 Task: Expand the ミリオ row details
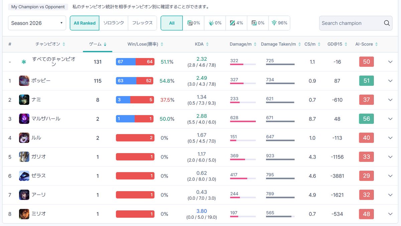[390, 214]
